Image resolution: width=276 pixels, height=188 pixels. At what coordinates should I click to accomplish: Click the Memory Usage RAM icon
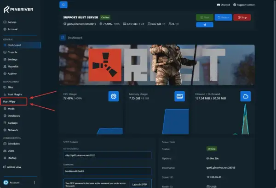pyautogui.click(x=179, y=96)
